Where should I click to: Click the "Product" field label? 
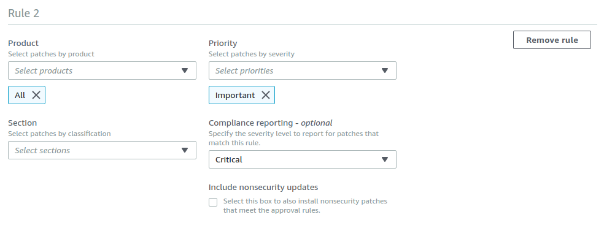[23, 43]
